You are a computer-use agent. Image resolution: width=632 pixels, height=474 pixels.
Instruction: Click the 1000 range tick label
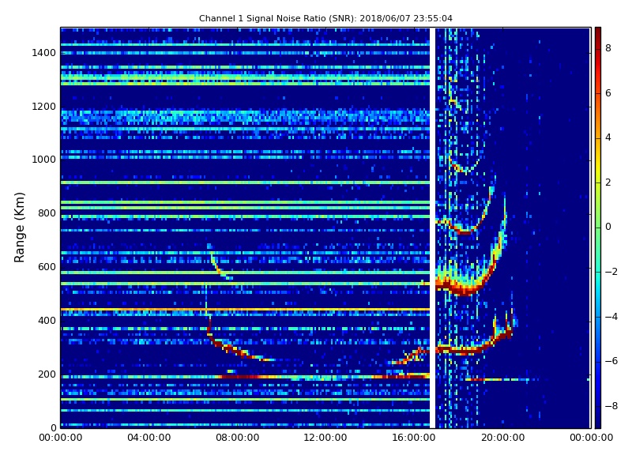point(44,160)
